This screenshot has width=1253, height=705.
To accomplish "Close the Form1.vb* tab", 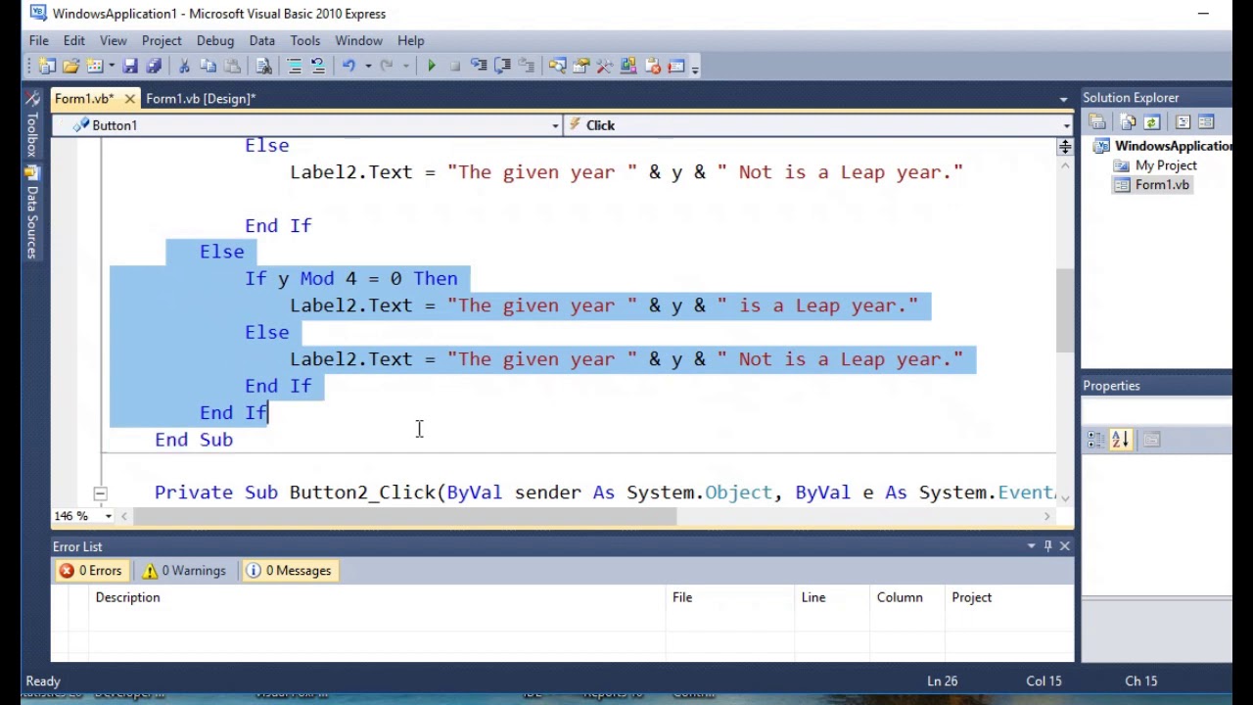I will [129, 99].
